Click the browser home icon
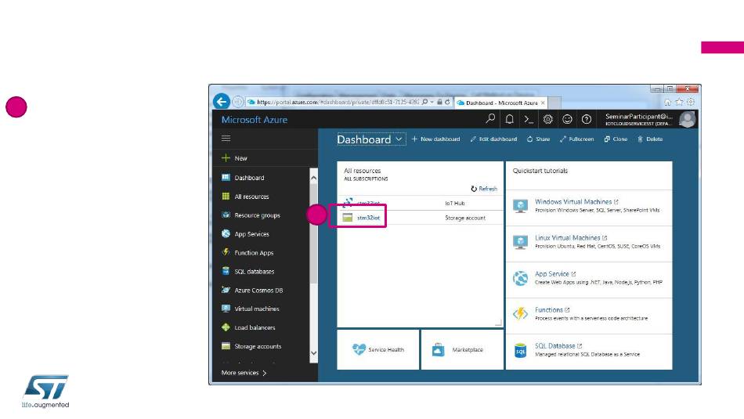The width and height of the screenshot is (744, 419). click(667, 102)
